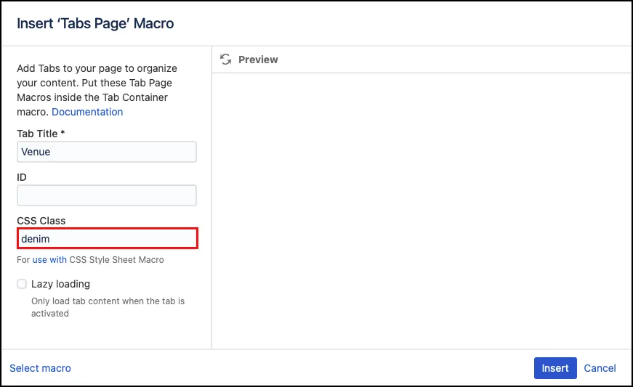Click the 'Tab Title *' field label
633x387 pixels.
pos(41,134)
